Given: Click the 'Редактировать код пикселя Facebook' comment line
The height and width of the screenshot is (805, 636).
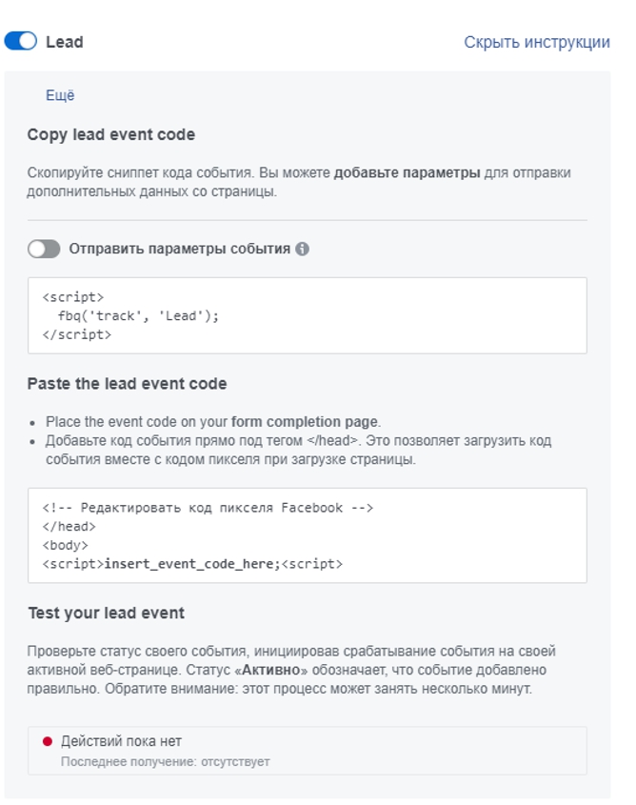Looking at the screenshot, I should tap(208, 508).
